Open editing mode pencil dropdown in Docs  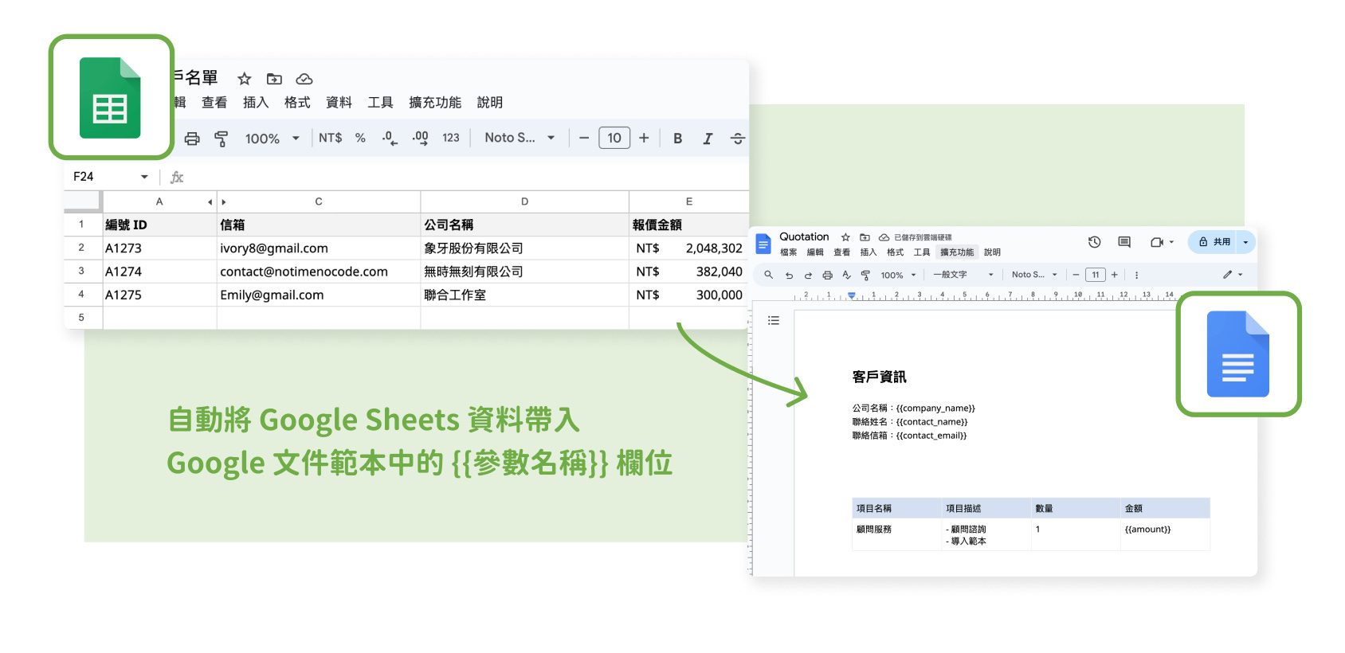1233,275
